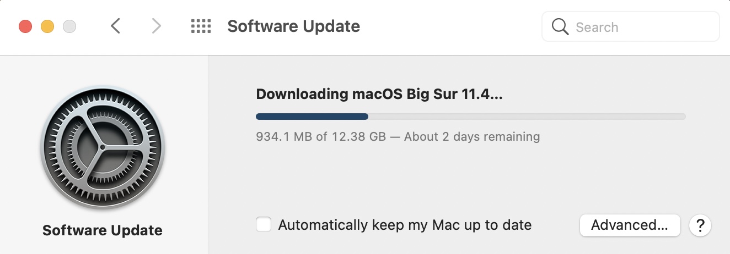Viewport: 730px width, 254px height.
Task: Click the 'Software Update' window title
Action: [293, 26]
